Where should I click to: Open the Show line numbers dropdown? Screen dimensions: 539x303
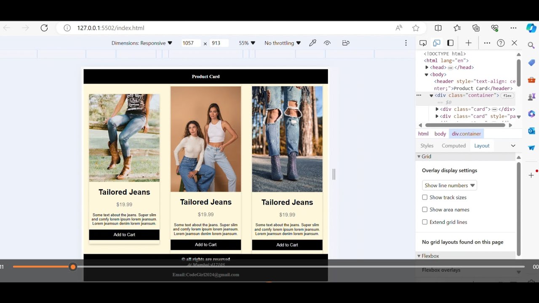click(449, 186)
